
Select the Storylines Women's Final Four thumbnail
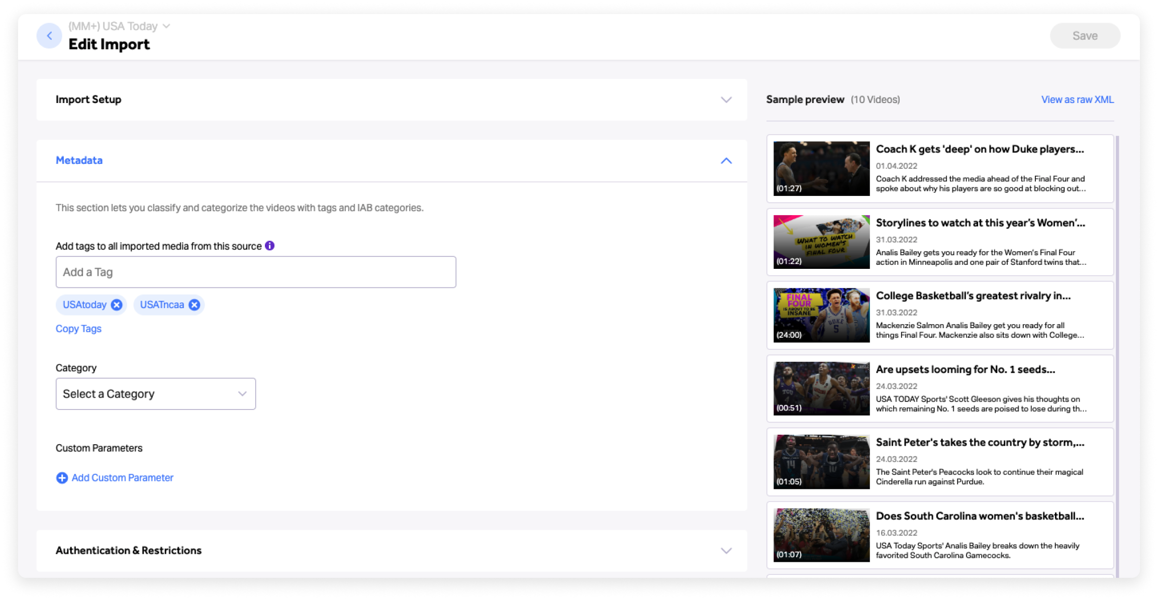tap(821, 242)
